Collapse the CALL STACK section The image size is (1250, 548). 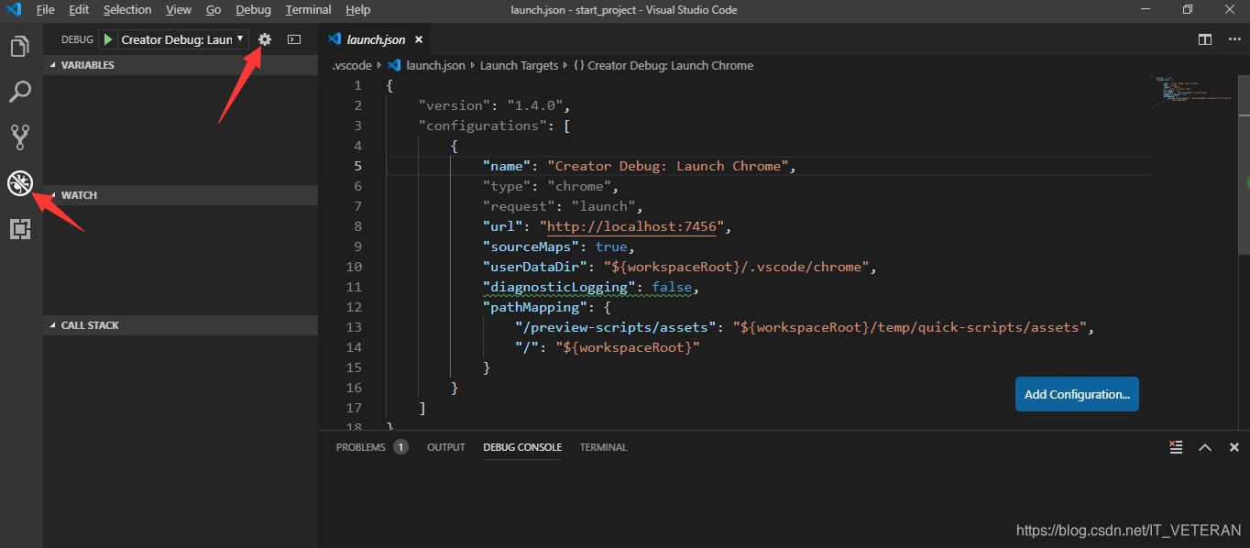tap(181, 325)
